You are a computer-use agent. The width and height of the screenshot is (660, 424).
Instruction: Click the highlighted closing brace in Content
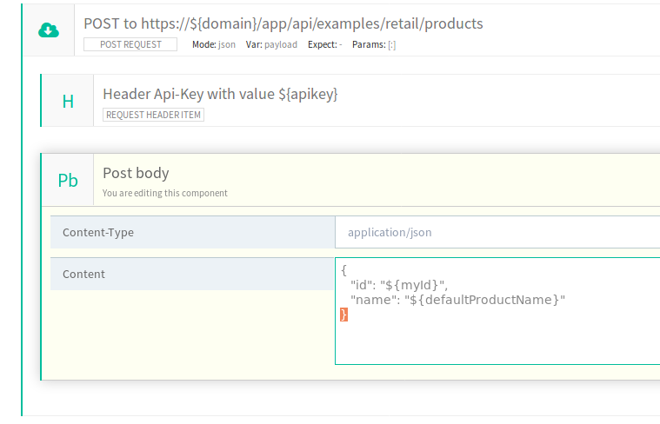point(343,315)
